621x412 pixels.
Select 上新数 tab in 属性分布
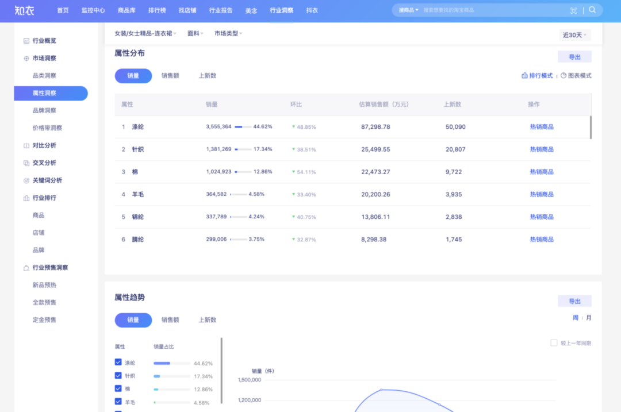point(208,76)
